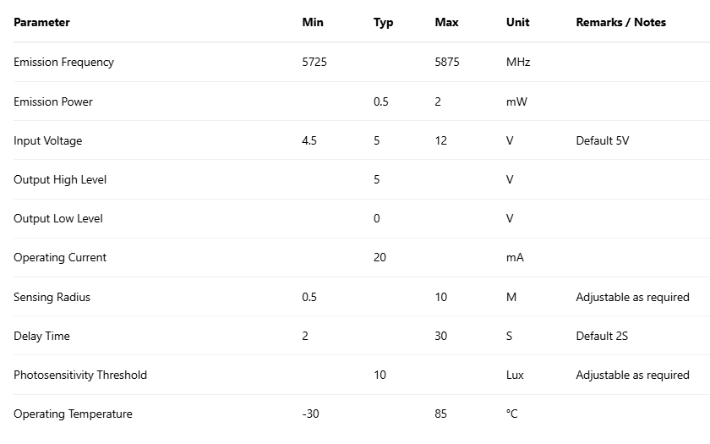Click the Lux unit cell
This screenshot has height=444, width=710.
pyautogui.click(x=515, y=375)
